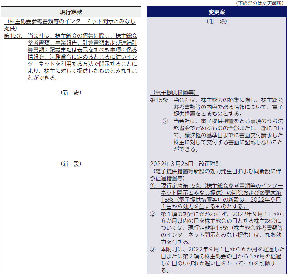Viewport: 288px width, 275px height.
Task: Click the line のインターネット開示とみなし提供)は、なお効
Action: (x=221, y=235)
